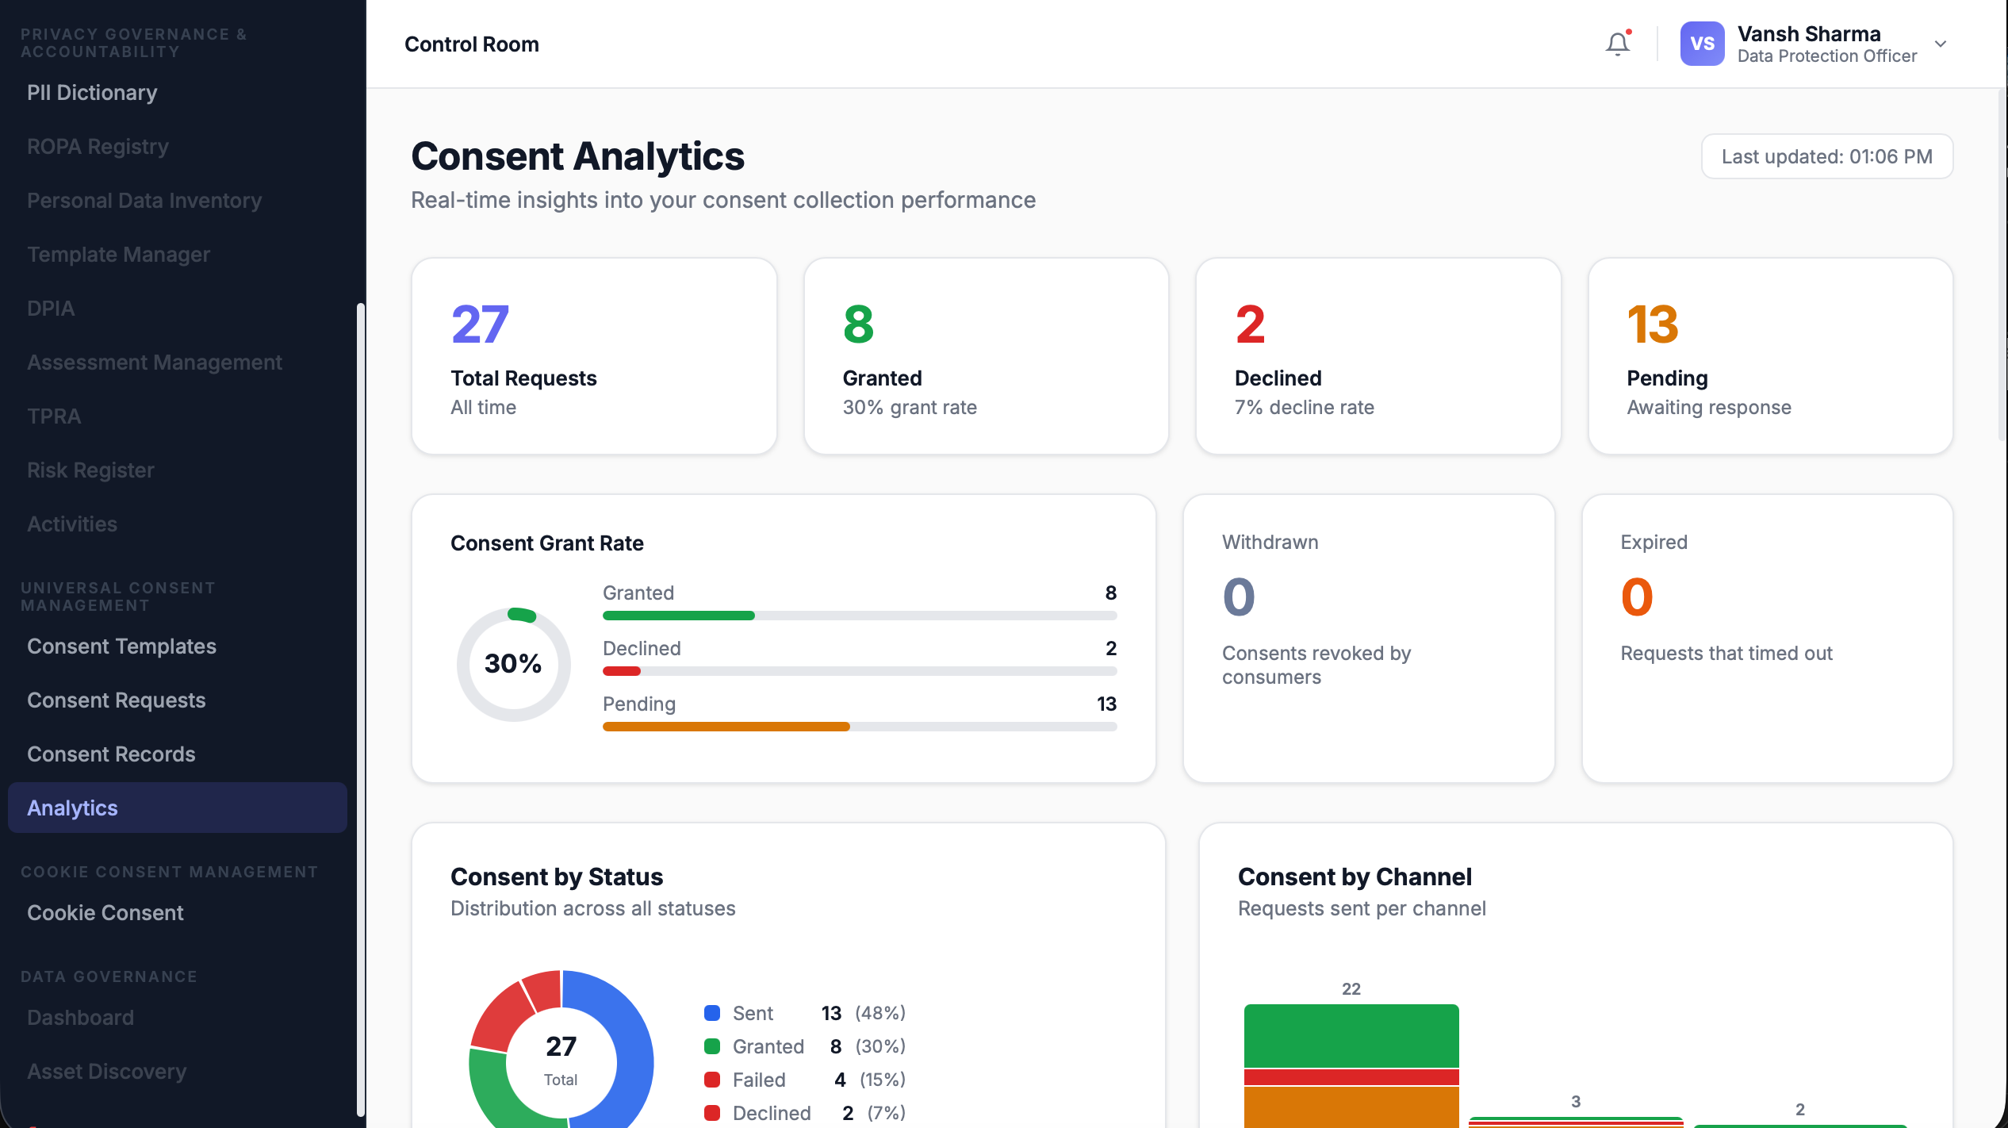Image resolution: width=2008 pixels, height=1128 pixels.
Task: Click the channel bar labeled 2
Action: [x=1800, y=1126]
